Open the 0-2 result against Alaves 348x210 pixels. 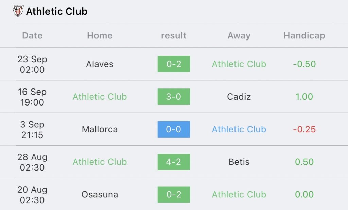click(174, 64)
